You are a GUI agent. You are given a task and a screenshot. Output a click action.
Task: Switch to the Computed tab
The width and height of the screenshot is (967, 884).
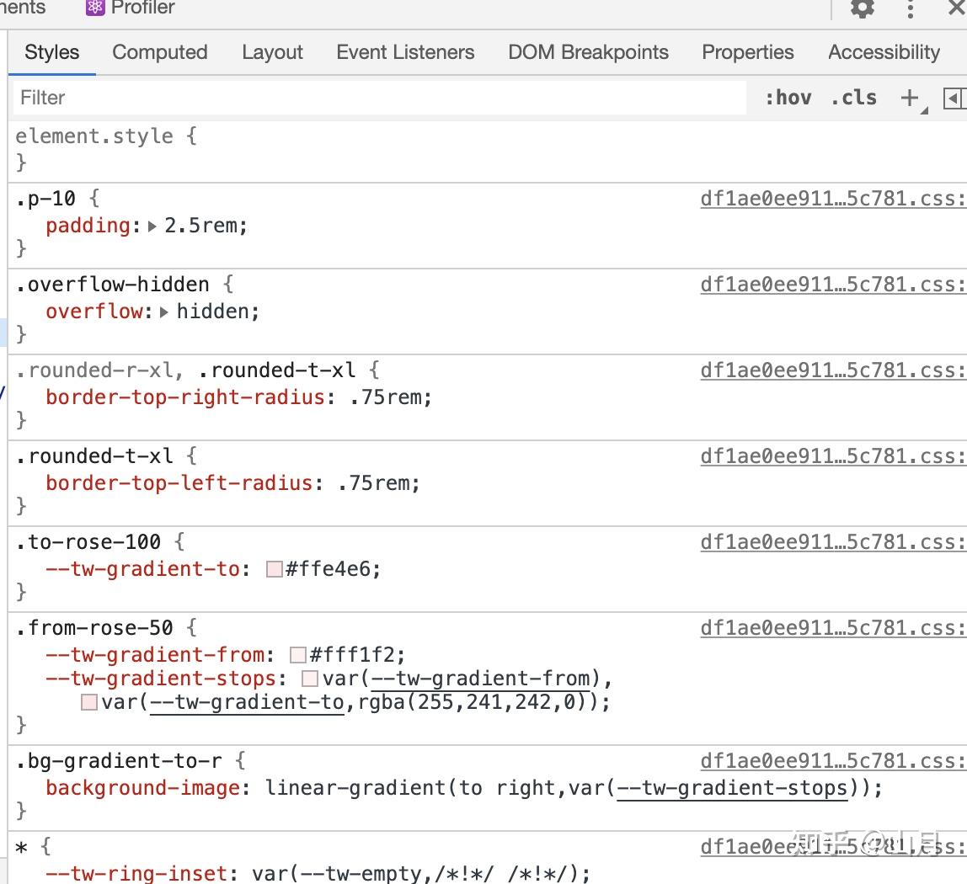tap(160, 52)
